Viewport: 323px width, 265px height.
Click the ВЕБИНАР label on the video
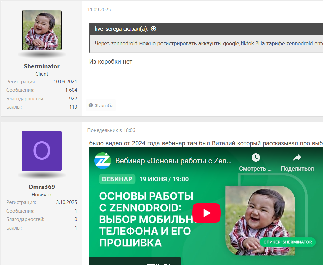click(x=117, y=179)
